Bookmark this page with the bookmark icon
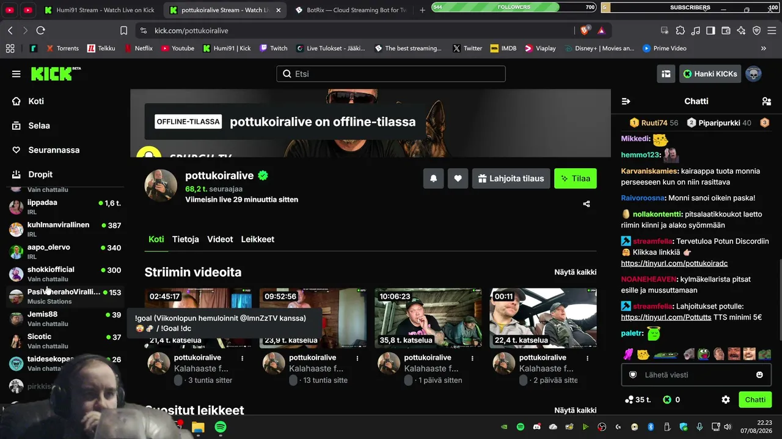 pos(123,30)
